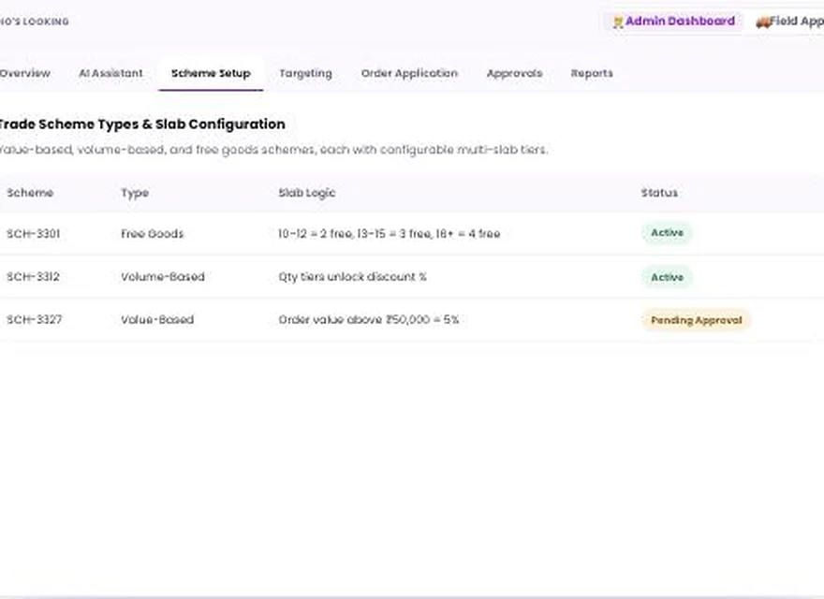Click the Volume-Based type cell
The width and height of the screenshot is (824, 599).
pos(163,276)
